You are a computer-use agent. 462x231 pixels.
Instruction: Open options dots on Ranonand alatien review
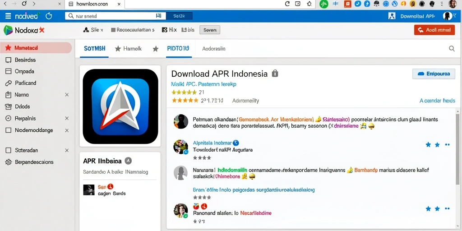pyautogui.click(x=447, y=209)
